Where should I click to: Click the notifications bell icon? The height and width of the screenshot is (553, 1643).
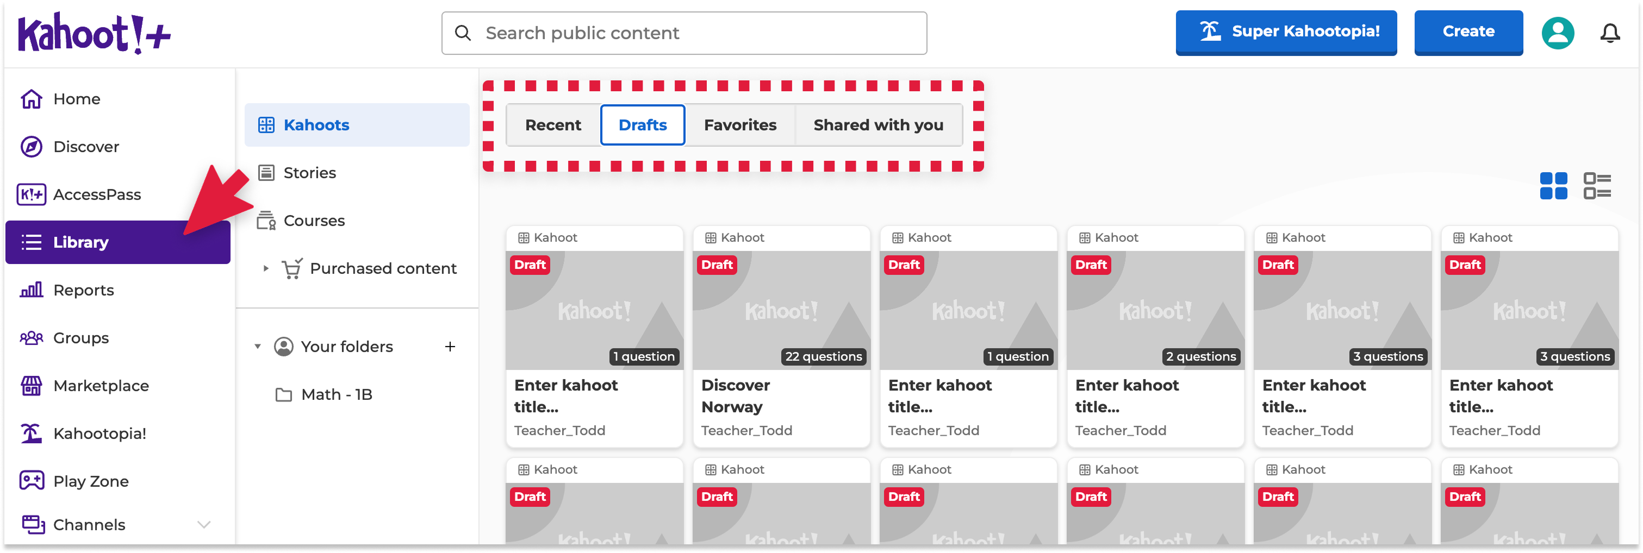[1610, 33]
